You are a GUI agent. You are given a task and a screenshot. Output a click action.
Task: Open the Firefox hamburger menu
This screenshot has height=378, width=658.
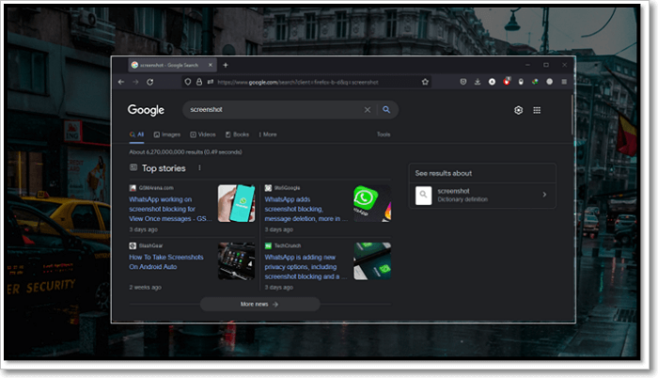pyautogui.click(x=564, y=82)
